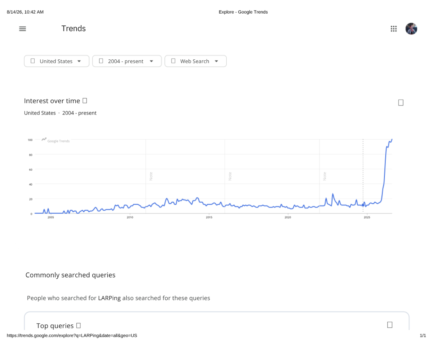Click the Note marker near 2011
Screen dimensions: 435x347
[151, 176]
